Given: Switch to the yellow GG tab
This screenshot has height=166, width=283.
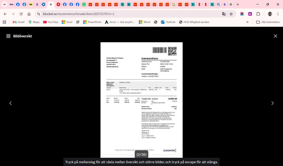Looking at the screenshot, I should point(31,4).
